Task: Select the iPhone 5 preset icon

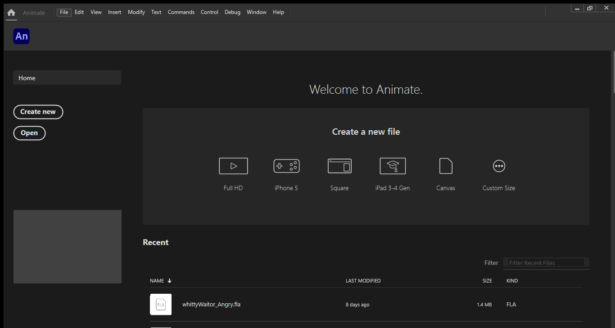Action: pyautogui.click(x=286, y=166)
